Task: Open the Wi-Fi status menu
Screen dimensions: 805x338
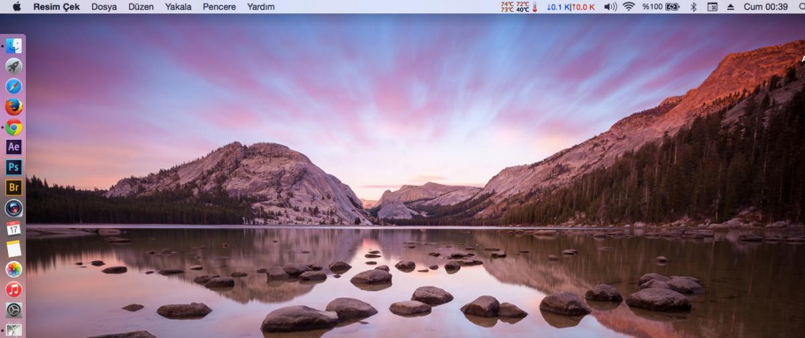Action: tap(629, 7)
